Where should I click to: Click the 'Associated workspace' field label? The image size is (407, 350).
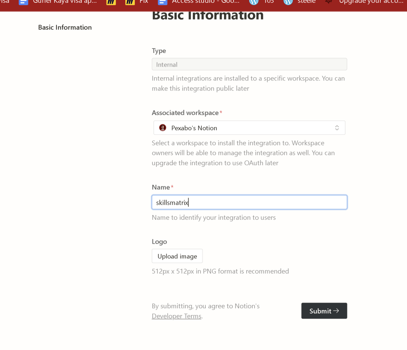(185, 113)
